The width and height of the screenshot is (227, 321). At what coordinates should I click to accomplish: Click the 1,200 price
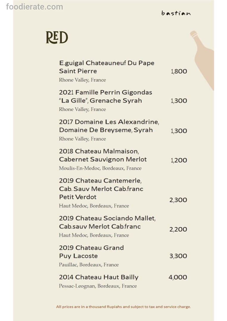tap(179, 160)
